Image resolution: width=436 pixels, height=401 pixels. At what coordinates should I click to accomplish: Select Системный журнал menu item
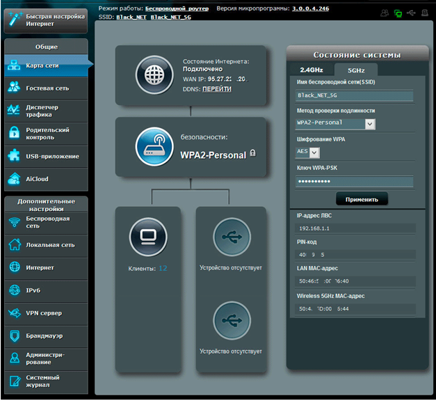(46, 382)
